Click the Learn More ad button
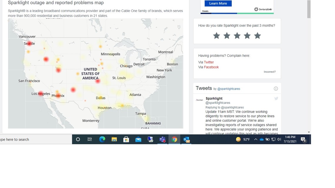The image size is (335, 188). pyautogui.click(x=218, y=4)
